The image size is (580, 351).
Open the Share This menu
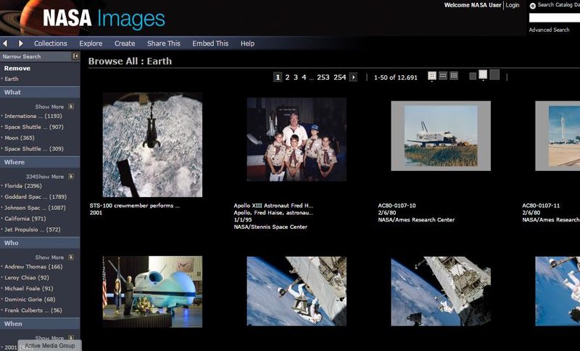[x=164, y=43]
